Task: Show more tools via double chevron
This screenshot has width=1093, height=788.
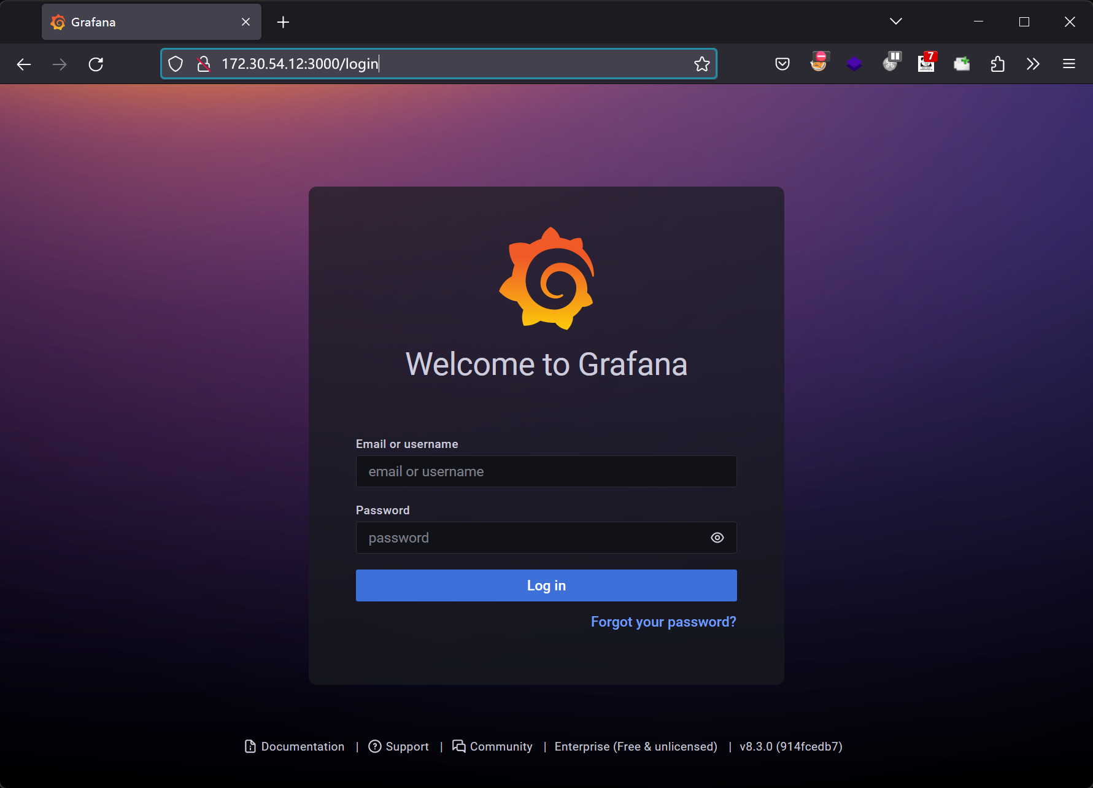Action: tap(1033, 64)
